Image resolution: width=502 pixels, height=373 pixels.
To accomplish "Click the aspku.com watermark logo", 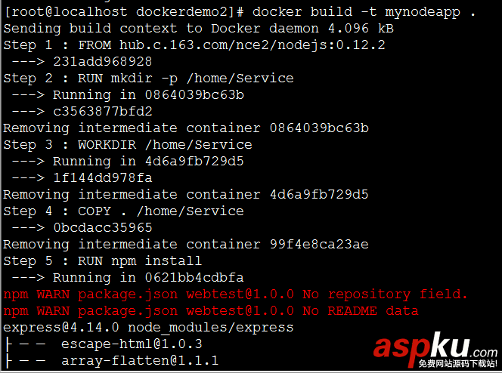I will (x=431, y=347).
